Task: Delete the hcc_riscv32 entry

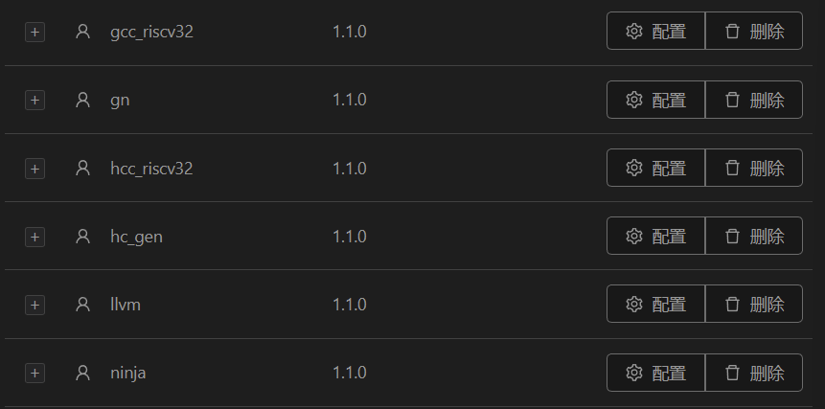Action: coord(754,168)
